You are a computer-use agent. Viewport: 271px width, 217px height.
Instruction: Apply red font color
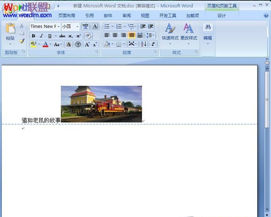point(46,45)
